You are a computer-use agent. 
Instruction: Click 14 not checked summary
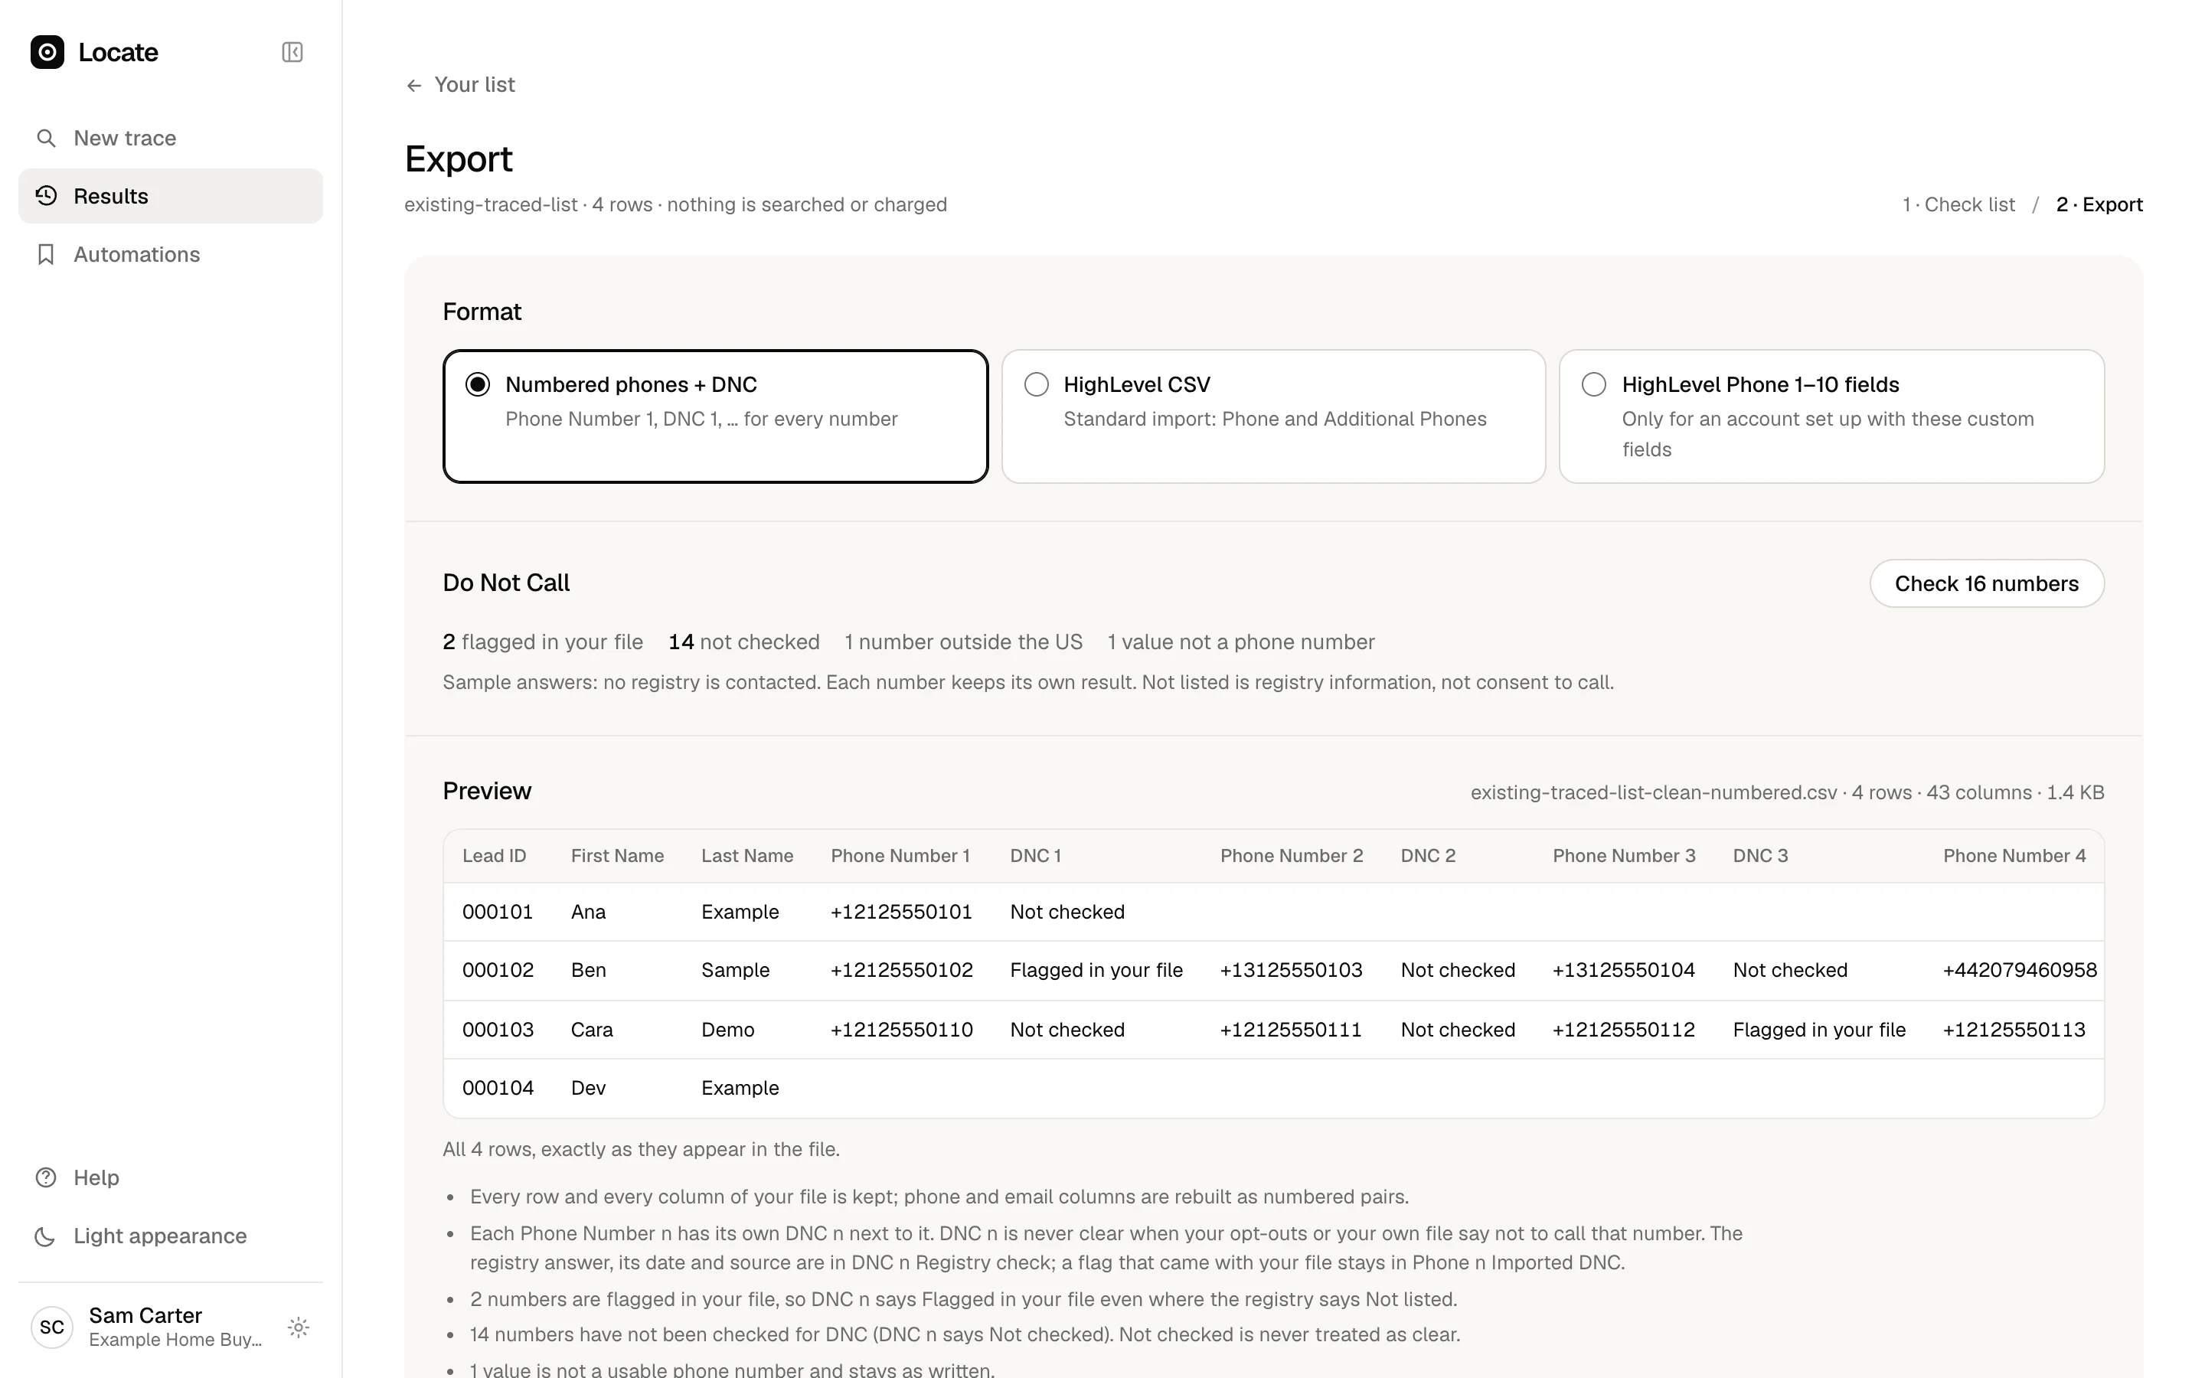pyautogui.click(x=743, y=642)
